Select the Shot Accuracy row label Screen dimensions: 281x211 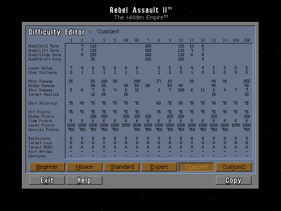click(x=43, y=103)
